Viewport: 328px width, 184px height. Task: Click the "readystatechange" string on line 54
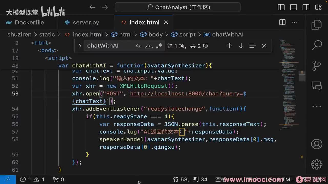click(x=175, y=109)
